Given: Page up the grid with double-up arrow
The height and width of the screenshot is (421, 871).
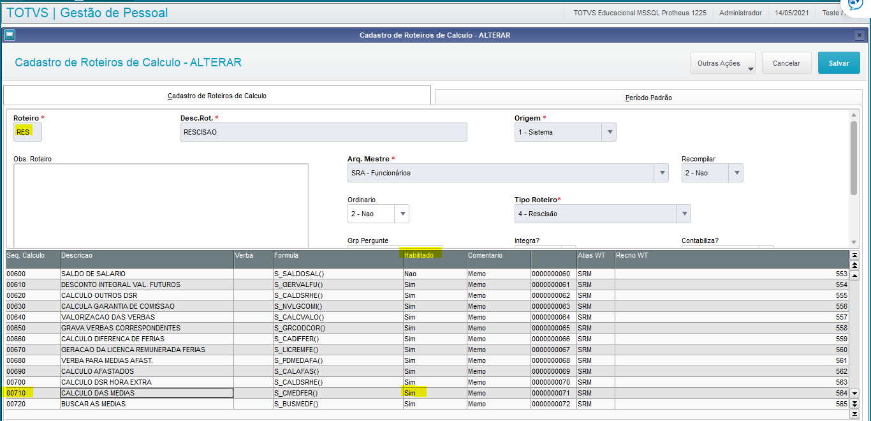Looking at the screenshot, I should (854, 265).
